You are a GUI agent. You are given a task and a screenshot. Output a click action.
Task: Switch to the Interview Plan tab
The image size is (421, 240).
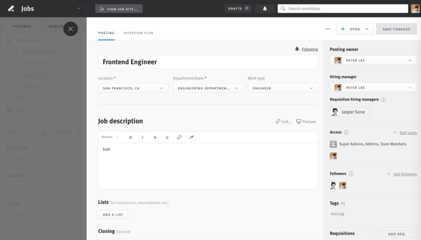coord(138,33)
